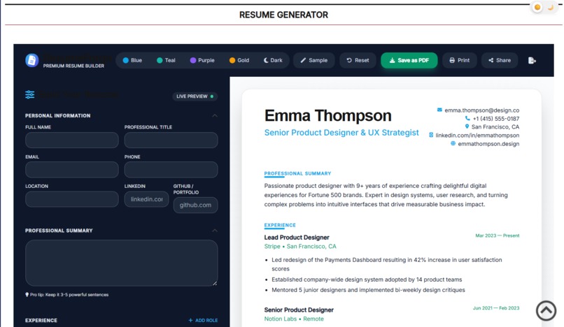Print the resume
Image resolution: width=564 pixels, height=327 pixels.
[460, 60]
